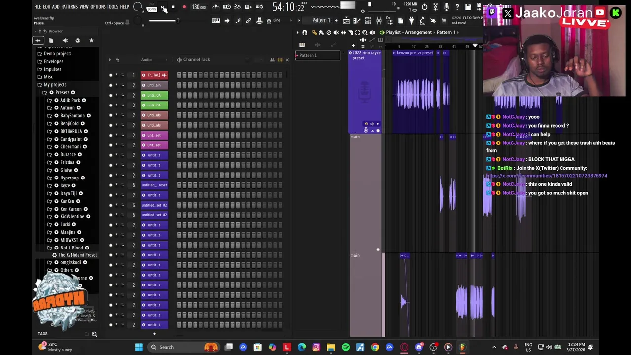Select Pattern 1 in picker panel
The width and height of the screenshot is (631, 355).
(317, 55)
